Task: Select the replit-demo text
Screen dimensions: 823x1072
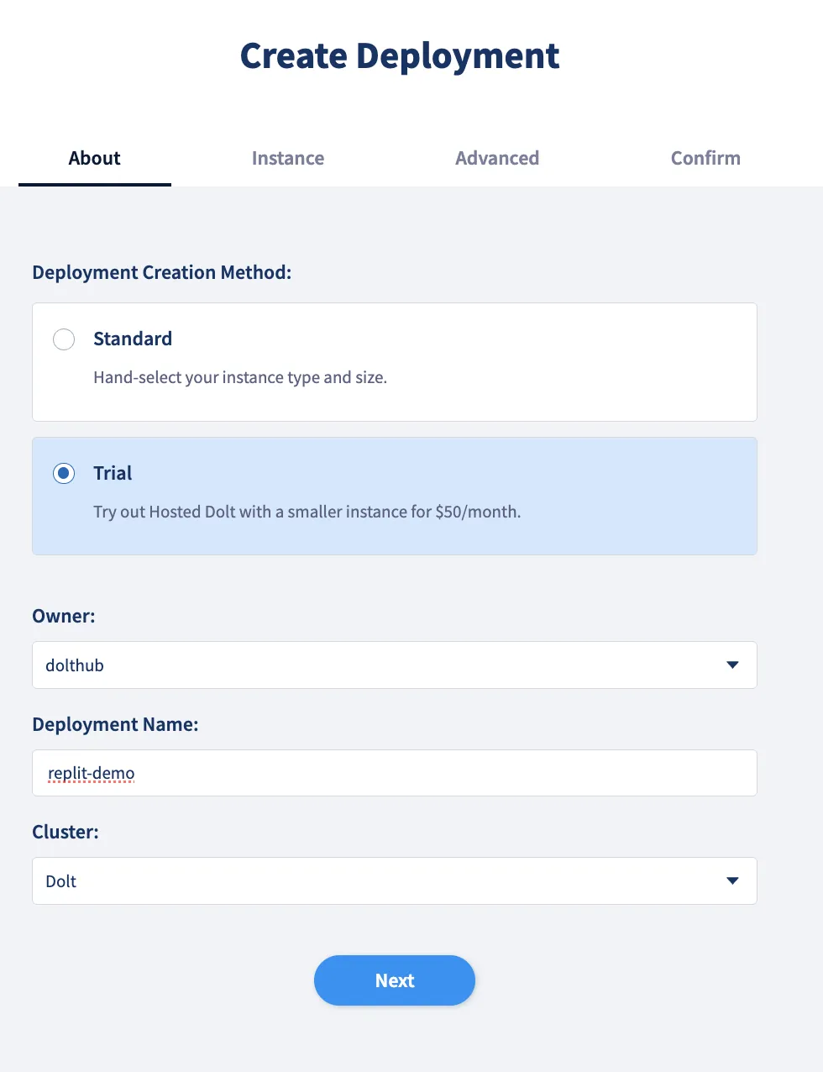Action: (90, 772)
